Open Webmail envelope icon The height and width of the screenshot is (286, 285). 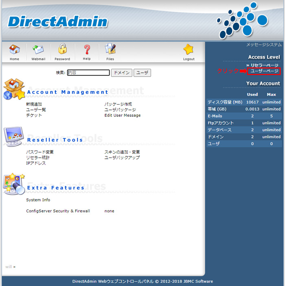coord(38,50)
